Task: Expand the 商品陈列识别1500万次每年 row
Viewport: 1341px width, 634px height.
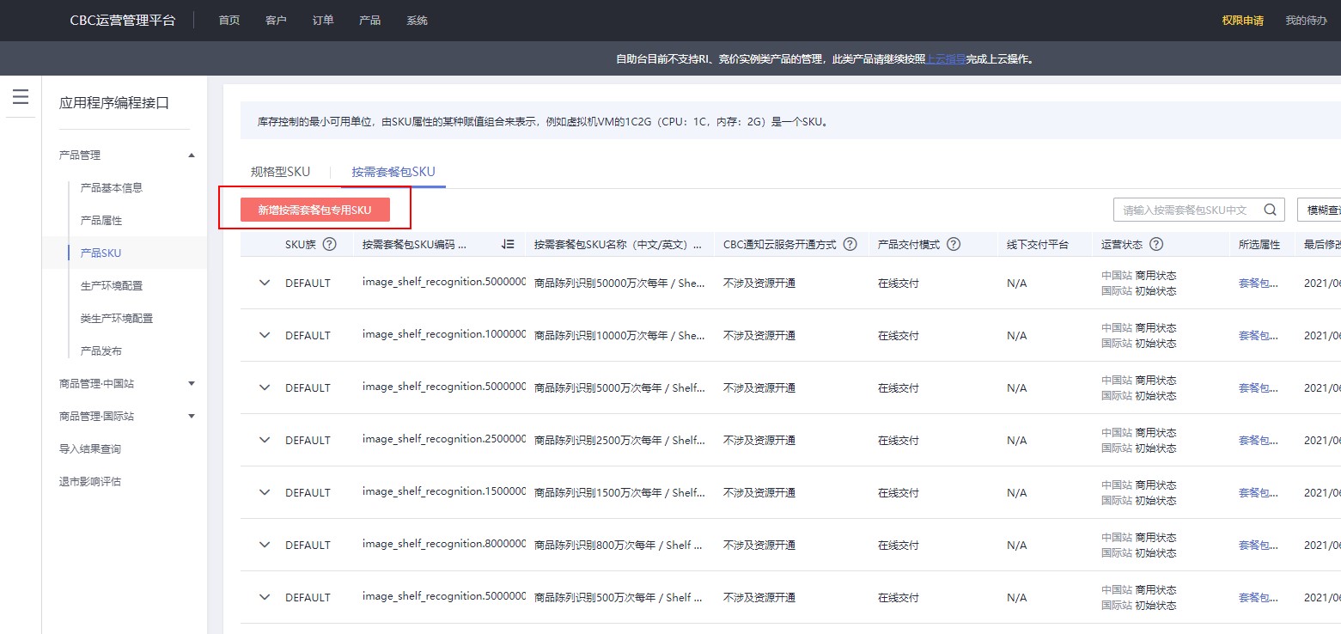Action: pos(265,492)
